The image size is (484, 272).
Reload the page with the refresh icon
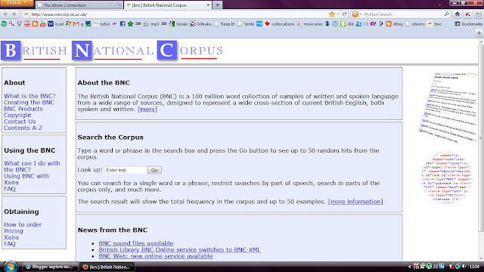345,14
